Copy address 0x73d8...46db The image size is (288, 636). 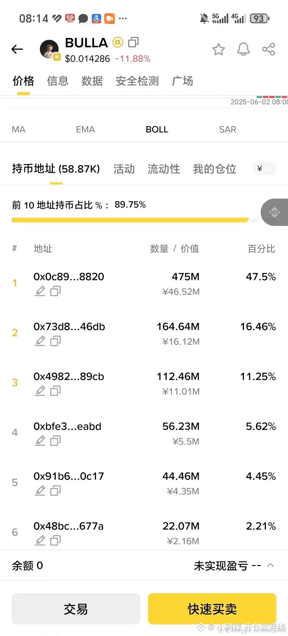click(x=55, y=341)
